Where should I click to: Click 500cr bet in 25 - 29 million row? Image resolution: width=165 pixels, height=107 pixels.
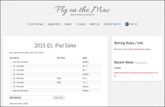pos(59,78)
